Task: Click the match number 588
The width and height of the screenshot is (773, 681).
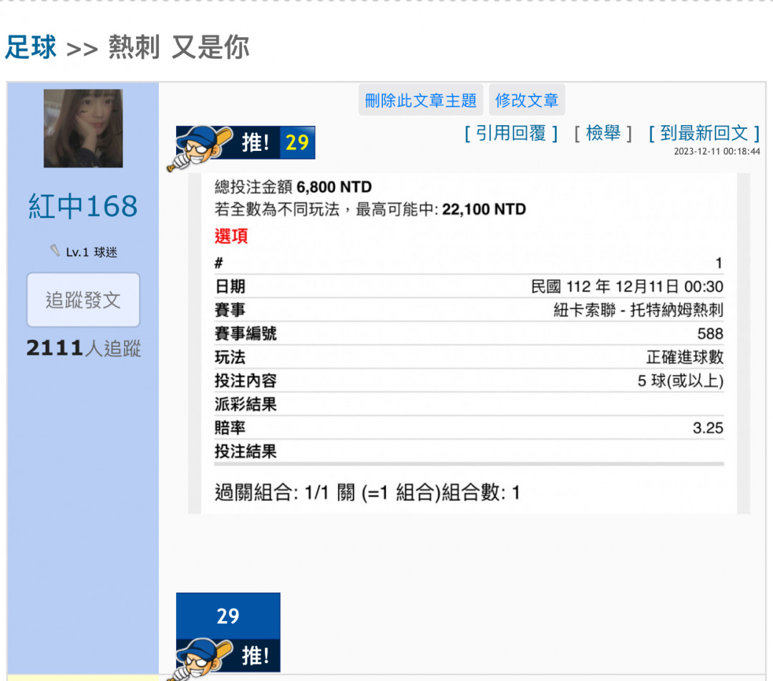Action: click(710, 333)
